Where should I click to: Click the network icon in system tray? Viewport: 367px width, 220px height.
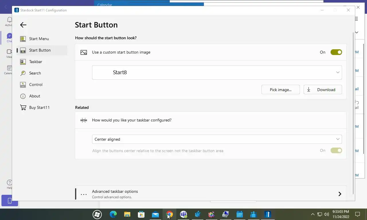coord(319,214)
